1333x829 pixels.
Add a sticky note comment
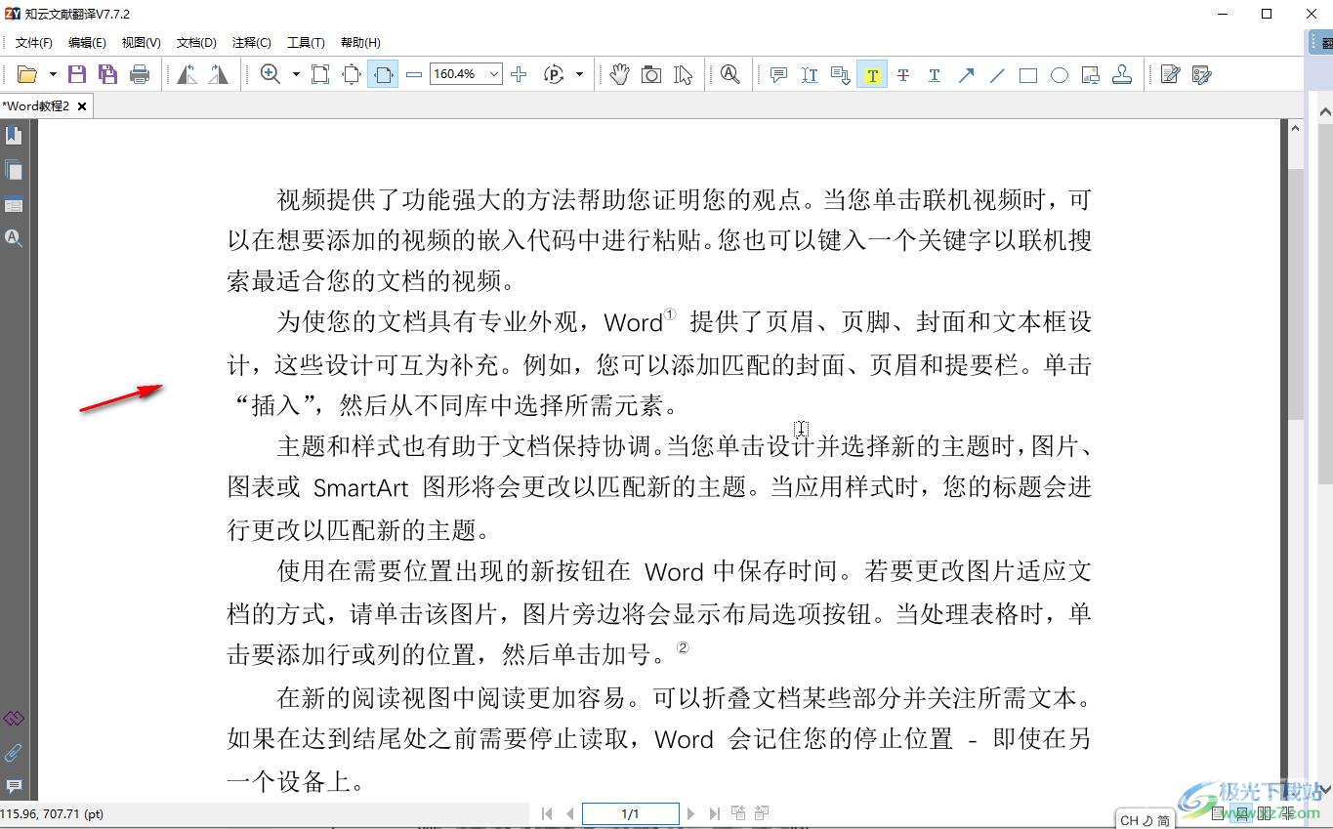(x=778, y=74)
